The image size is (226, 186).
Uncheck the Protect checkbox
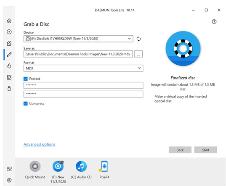pyautogui.click(x=26, y=79)
